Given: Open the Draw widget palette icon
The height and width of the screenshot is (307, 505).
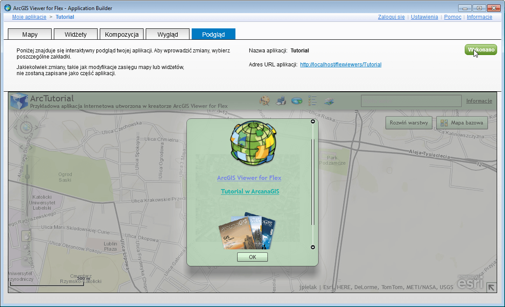Looking at the screenshot, I should 264,100.
